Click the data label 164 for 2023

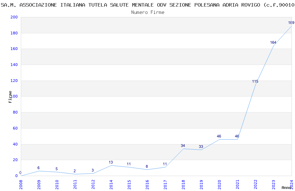click(x=273, y=42)
